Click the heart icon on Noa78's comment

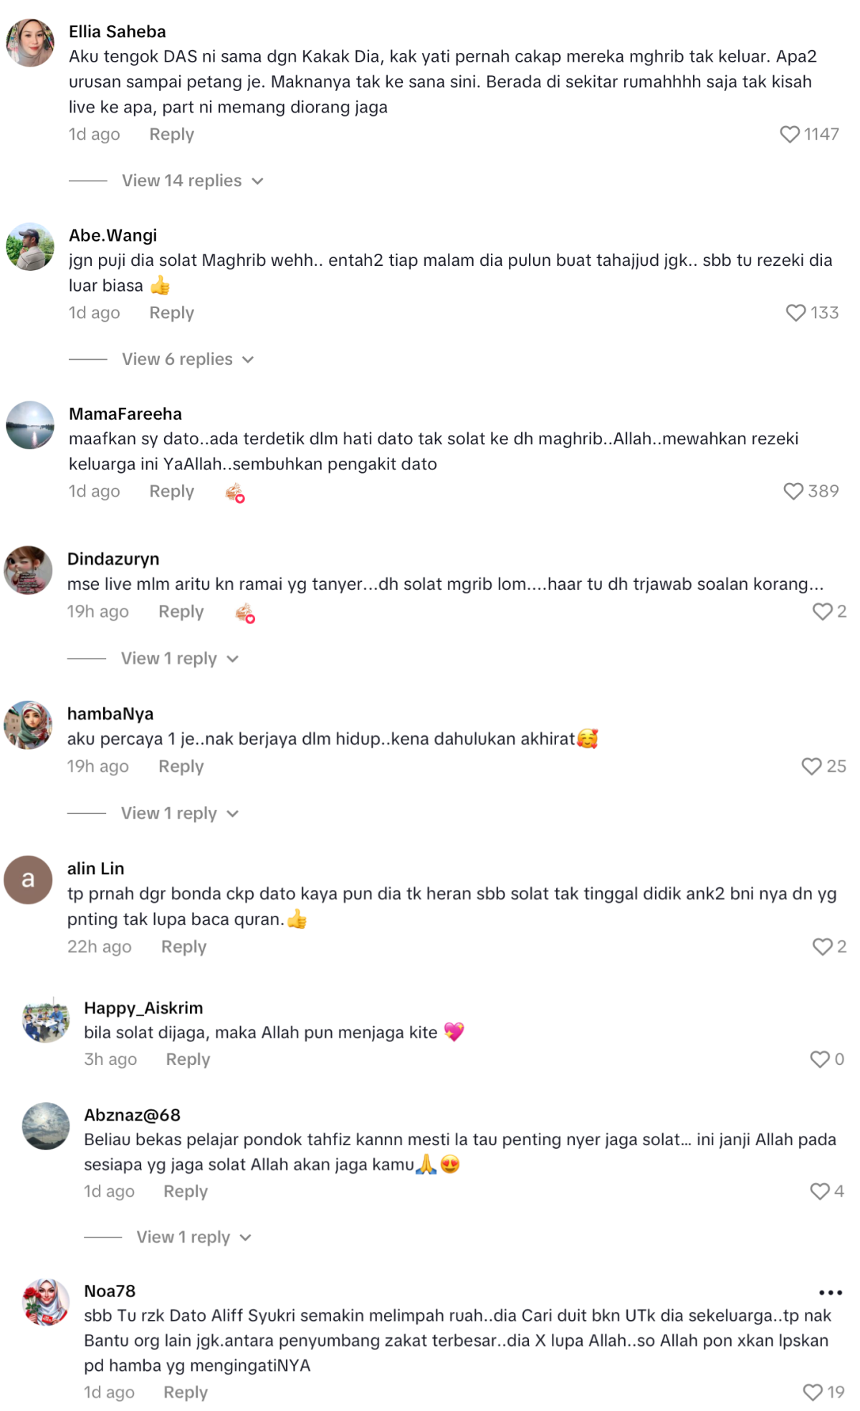(x=812, y=1392)
